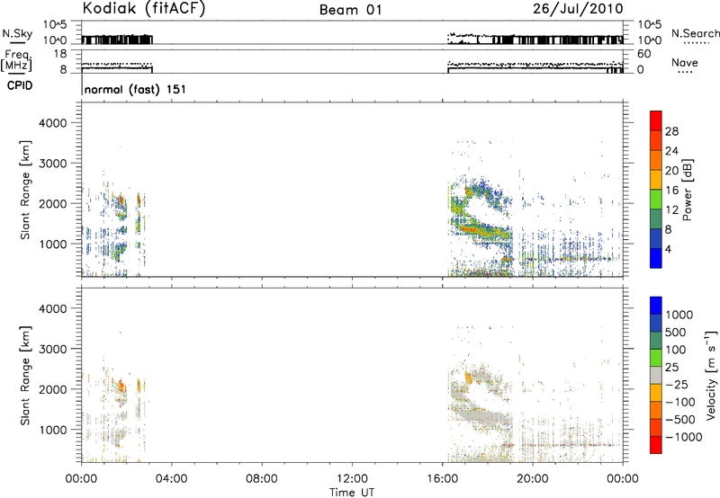Image resolution: width=720 pixels, height=498 pixels.
Task: Click the 'CPID' label
Action: click(20, 85)
